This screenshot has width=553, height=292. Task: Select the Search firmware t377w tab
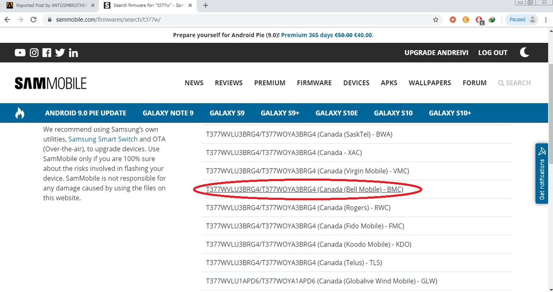pyautogui.click(x=147, y=6)
